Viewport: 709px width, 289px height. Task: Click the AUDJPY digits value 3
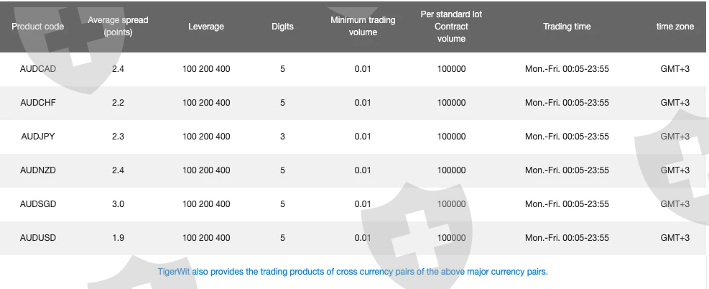(x=282, y=137)
